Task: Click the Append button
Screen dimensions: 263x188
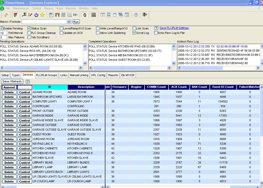Action: point(9,87)
